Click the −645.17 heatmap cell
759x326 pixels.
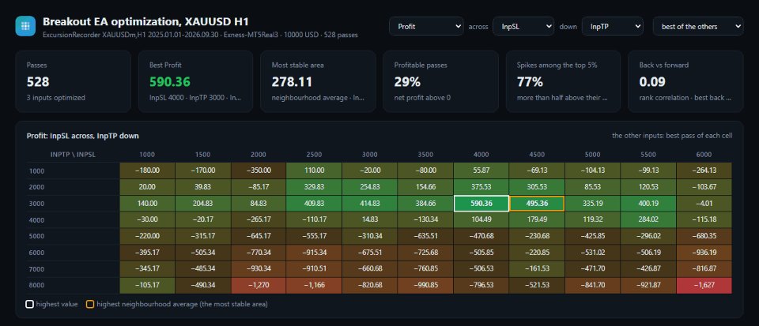(x=259, y=236)
